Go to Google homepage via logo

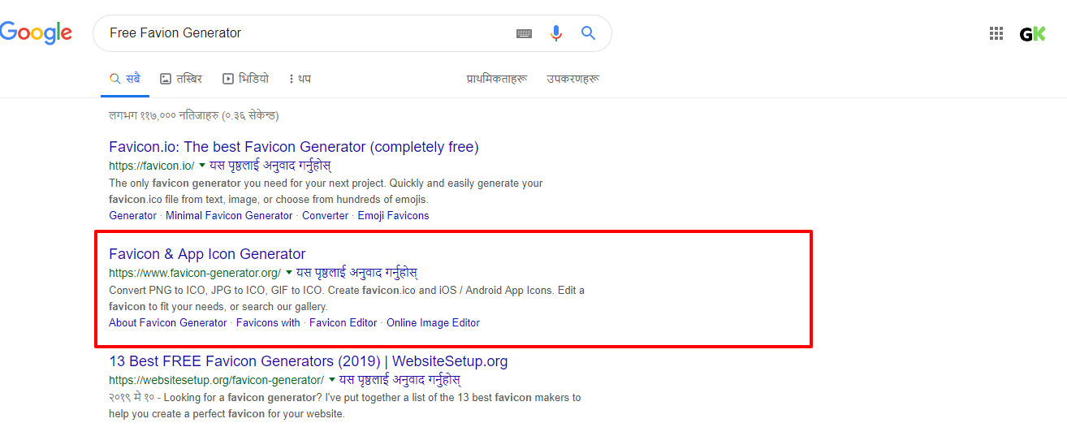pyautogui.click(x=37, y=32)
